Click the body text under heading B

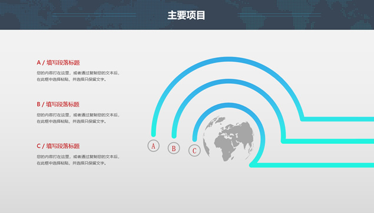(x=78, y=118)
